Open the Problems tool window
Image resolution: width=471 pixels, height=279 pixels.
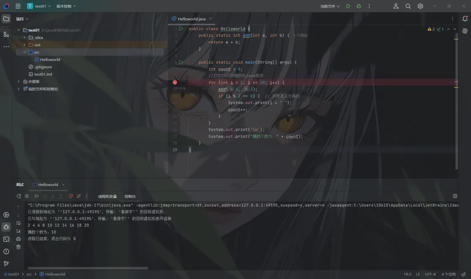(6, 252)
